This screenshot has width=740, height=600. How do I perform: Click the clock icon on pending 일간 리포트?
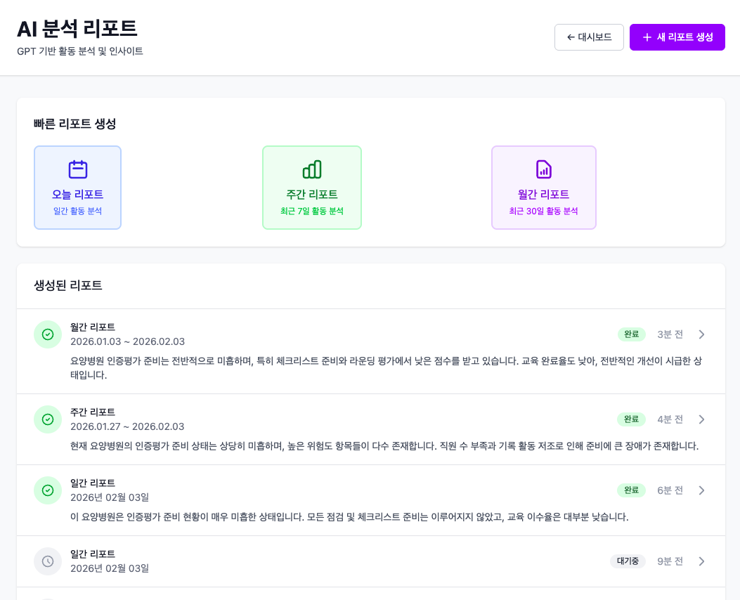click(48, 561)
